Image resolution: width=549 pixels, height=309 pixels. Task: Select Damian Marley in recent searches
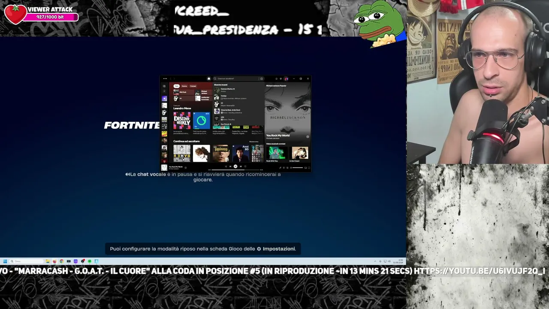coord(238,90)
